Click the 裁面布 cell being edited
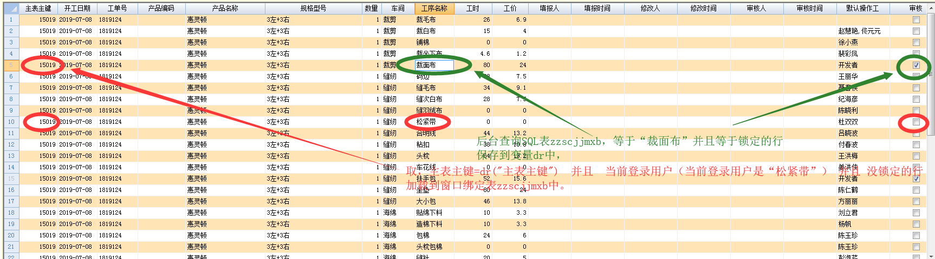Screen dimensions: 935x259 coord(434,65)
